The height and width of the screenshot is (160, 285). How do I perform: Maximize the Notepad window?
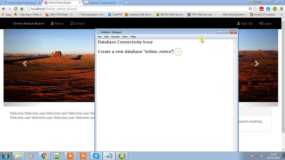(226, 32)
